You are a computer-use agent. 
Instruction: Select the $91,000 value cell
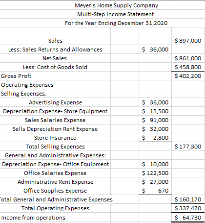155,120
